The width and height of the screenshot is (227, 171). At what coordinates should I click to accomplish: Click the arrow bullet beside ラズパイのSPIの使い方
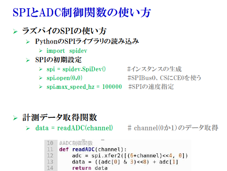tap(15, 31)
